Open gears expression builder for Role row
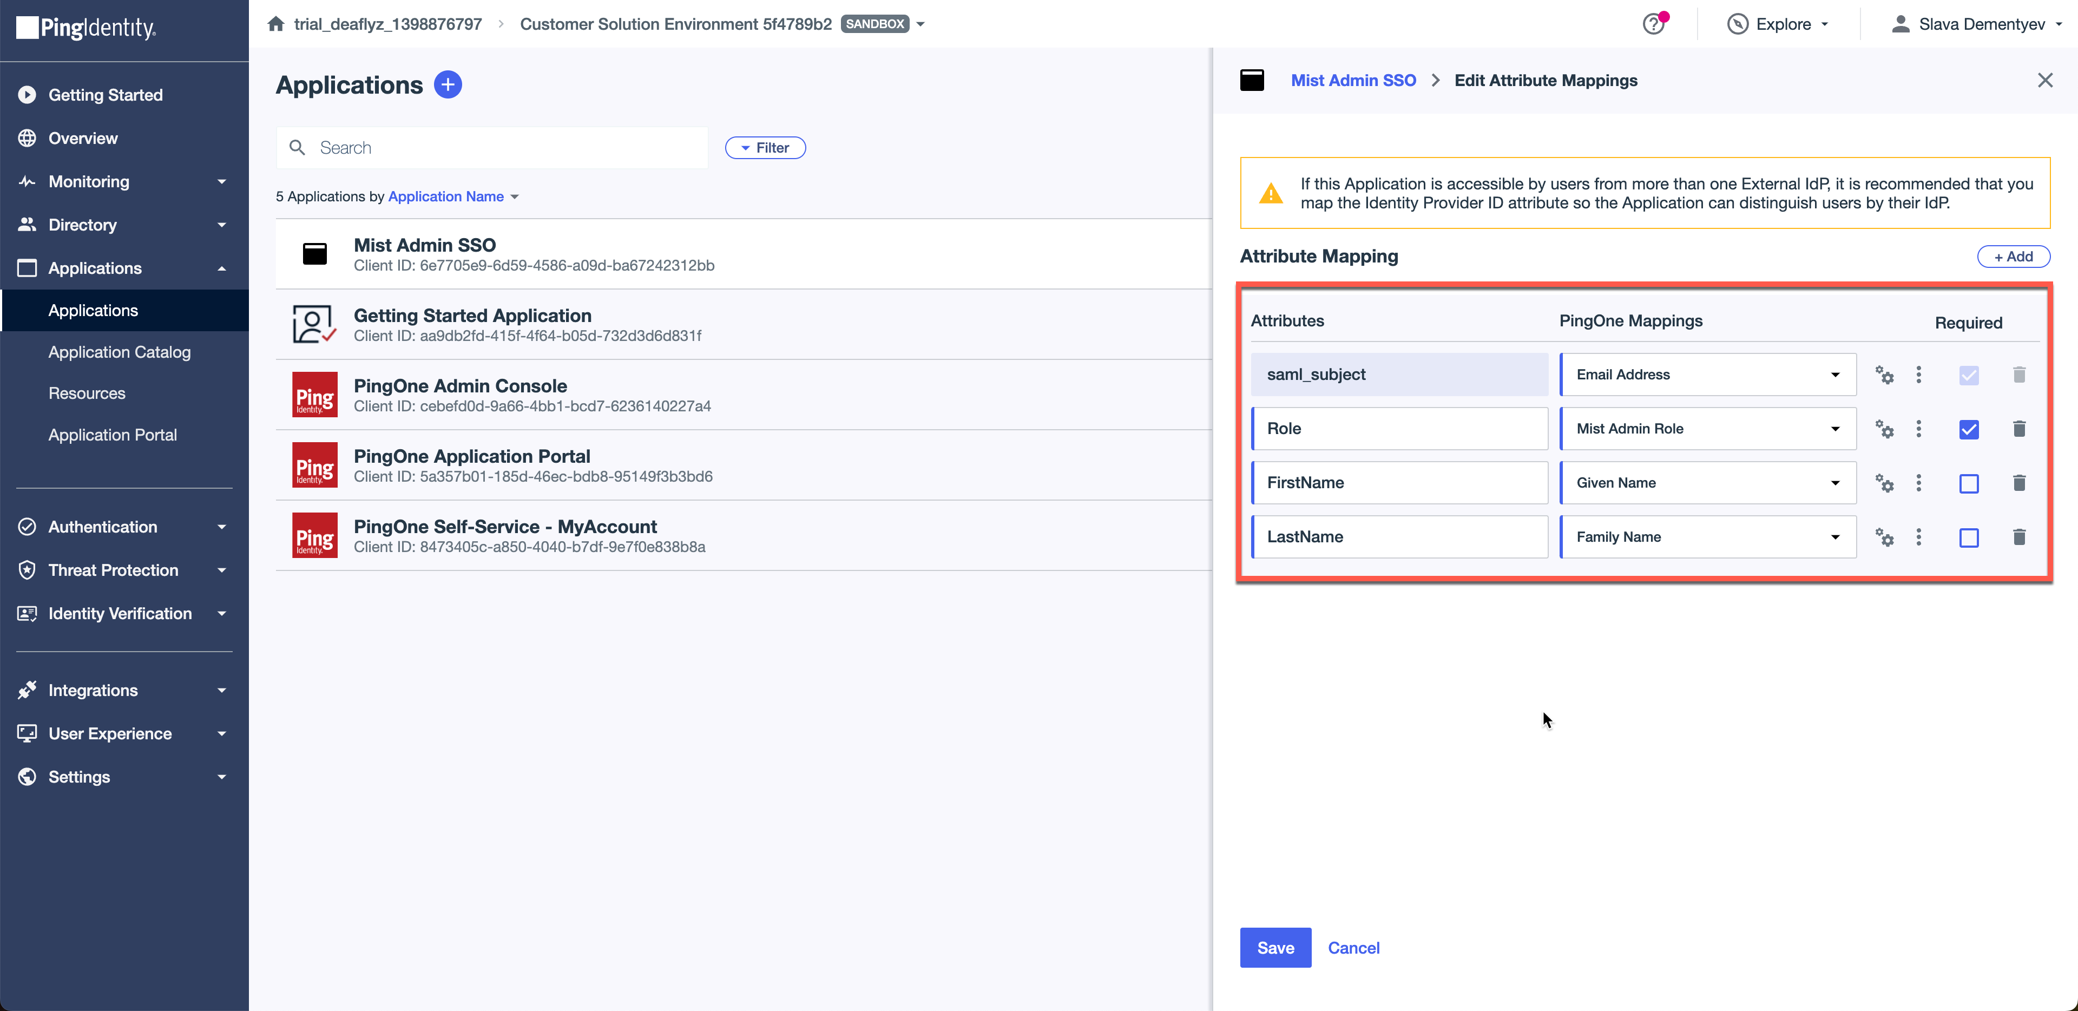Image resolution: width=2078 pixels, height=1011 pixels. tap(1884, 429)
